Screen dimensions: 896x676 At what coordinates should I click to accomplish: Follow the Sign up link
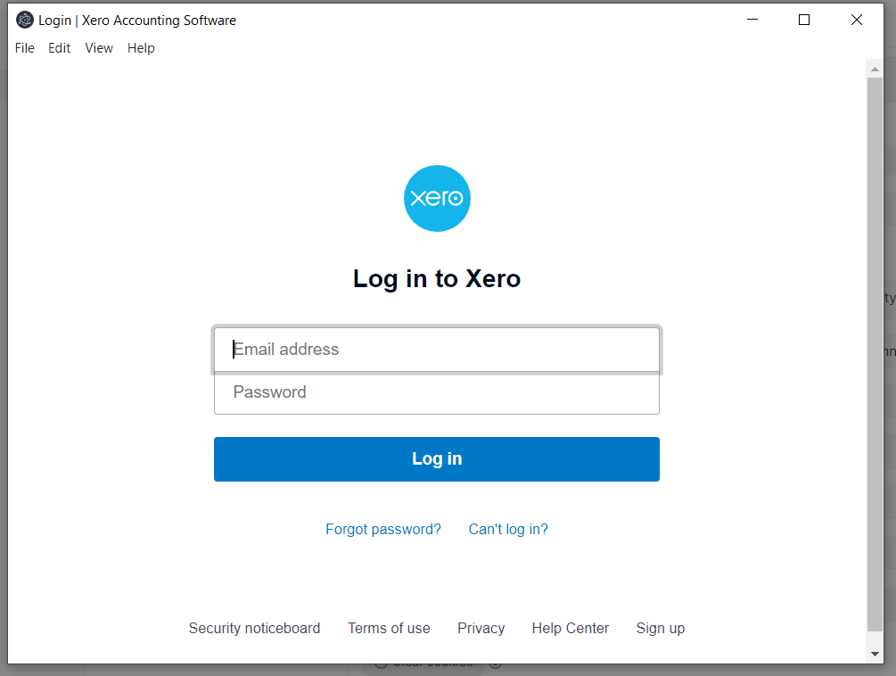coord(661,628)
